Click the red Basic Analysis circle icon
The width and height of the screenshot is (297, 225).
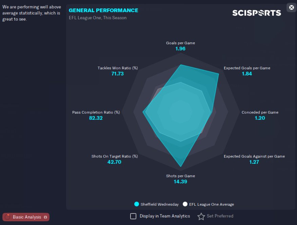pos(7,217)
